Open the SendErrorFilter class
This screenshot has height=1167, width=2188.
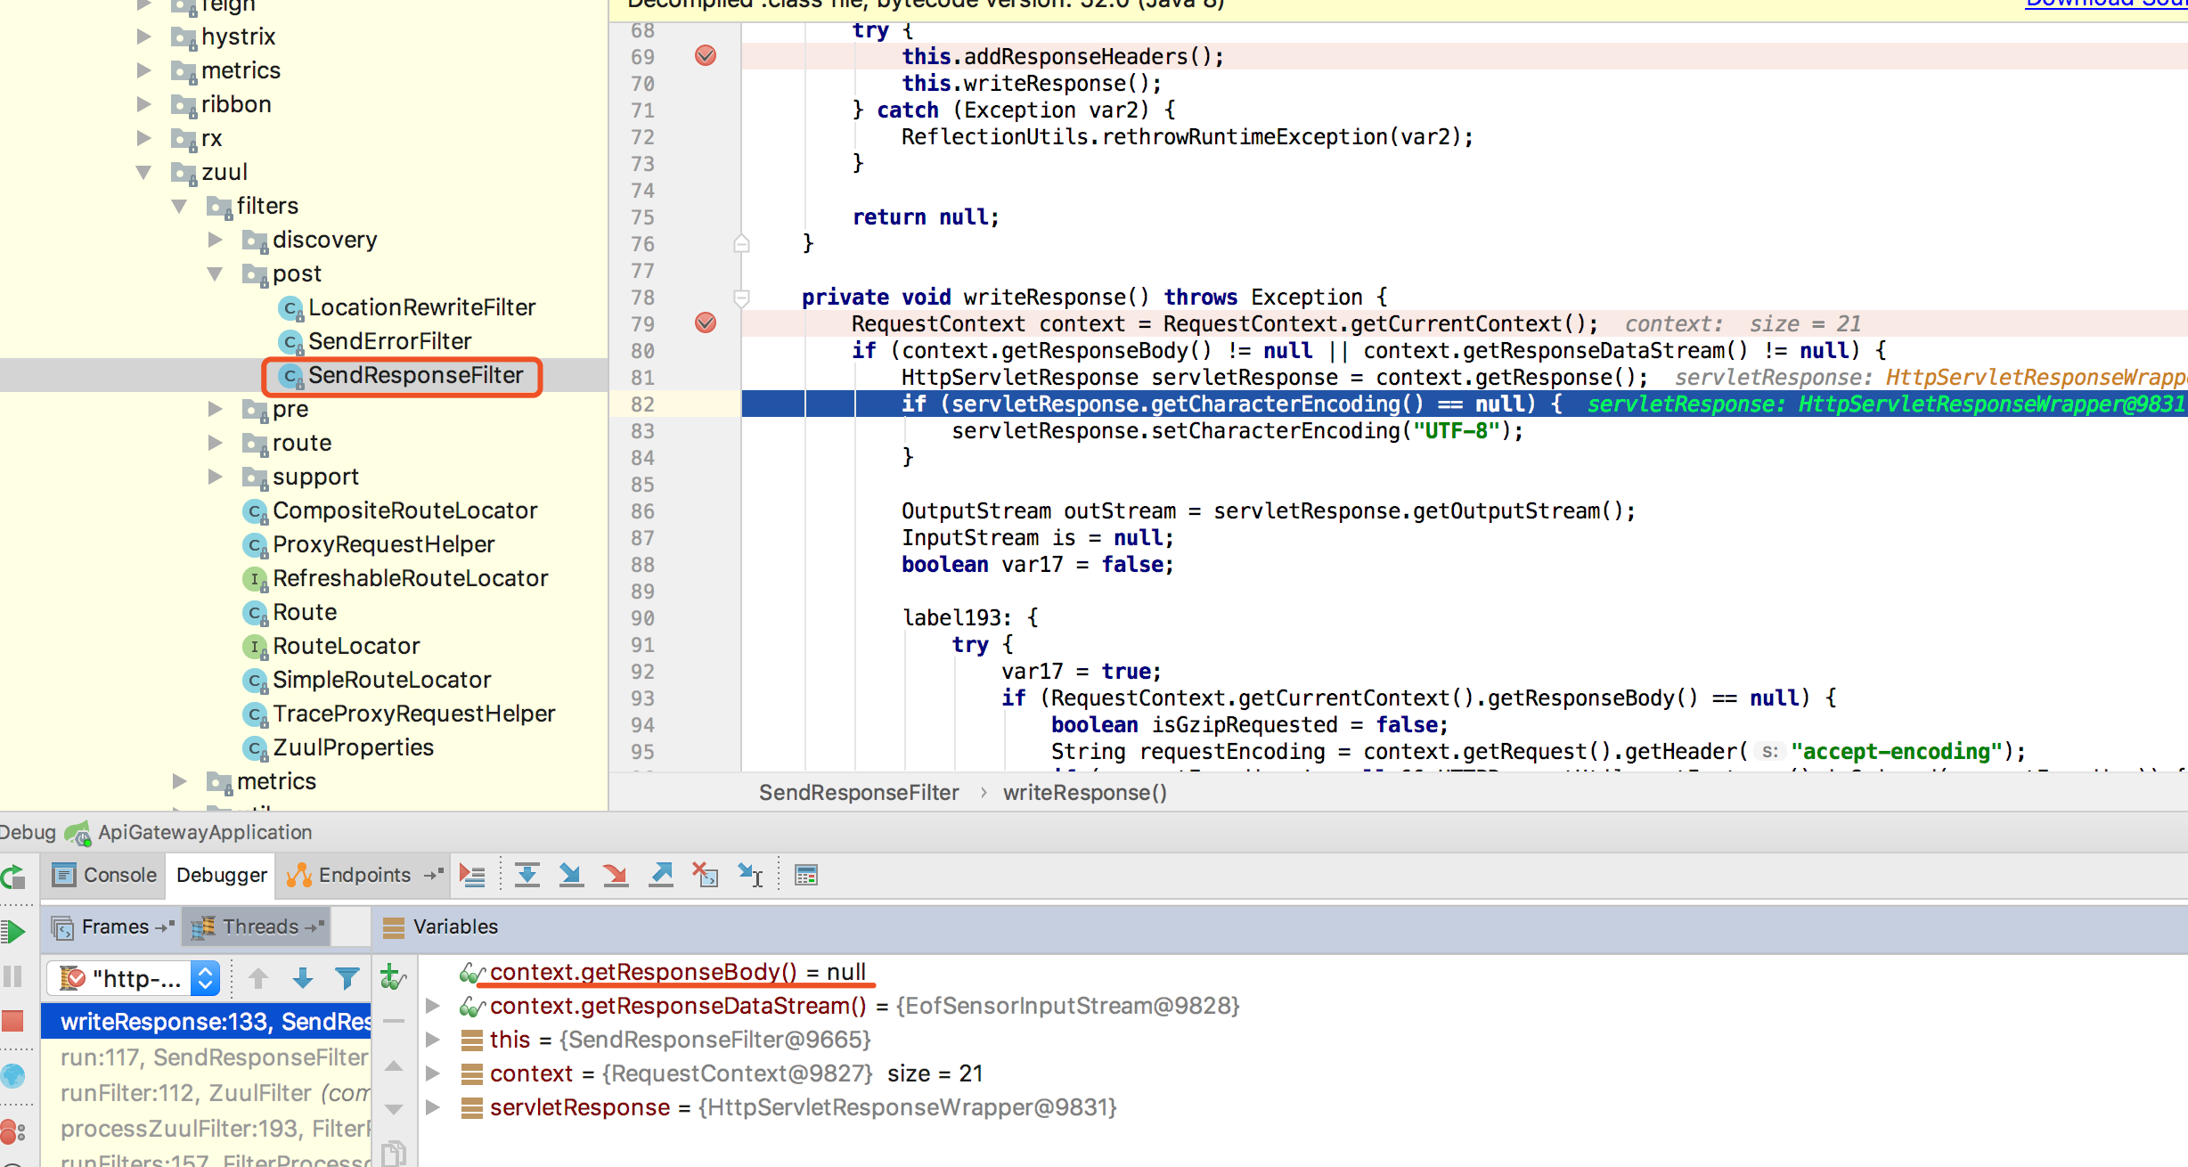389,341
